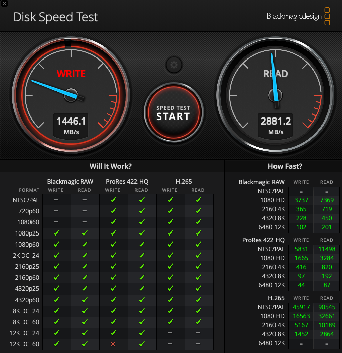Click Blackmagic RAW read checkmark for 12K DCI 60
This screenshot has width=342, height=353.
85,344
